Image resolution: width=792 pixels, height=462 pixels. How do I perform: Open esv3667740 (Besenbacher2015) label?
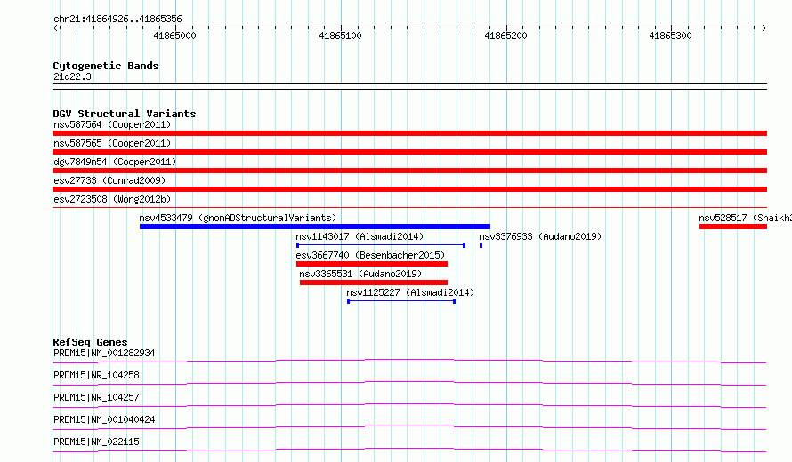coord(370,255)
